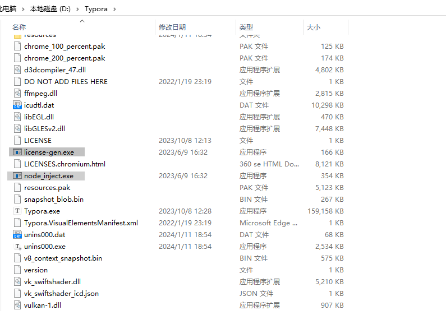Image resolution: width=446 pixels, height=315 pixels.
Task: Click the v8_context_snapshot.bin file icon
Action: [x=17, y=258]
